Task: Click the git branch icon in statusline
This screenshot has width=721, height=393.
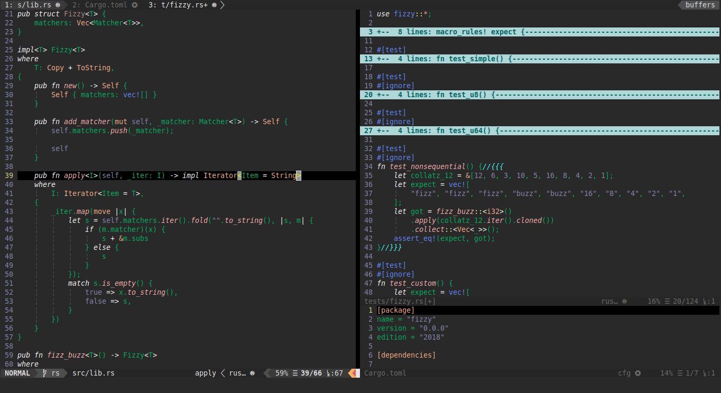Action: (x=45, y=373)
